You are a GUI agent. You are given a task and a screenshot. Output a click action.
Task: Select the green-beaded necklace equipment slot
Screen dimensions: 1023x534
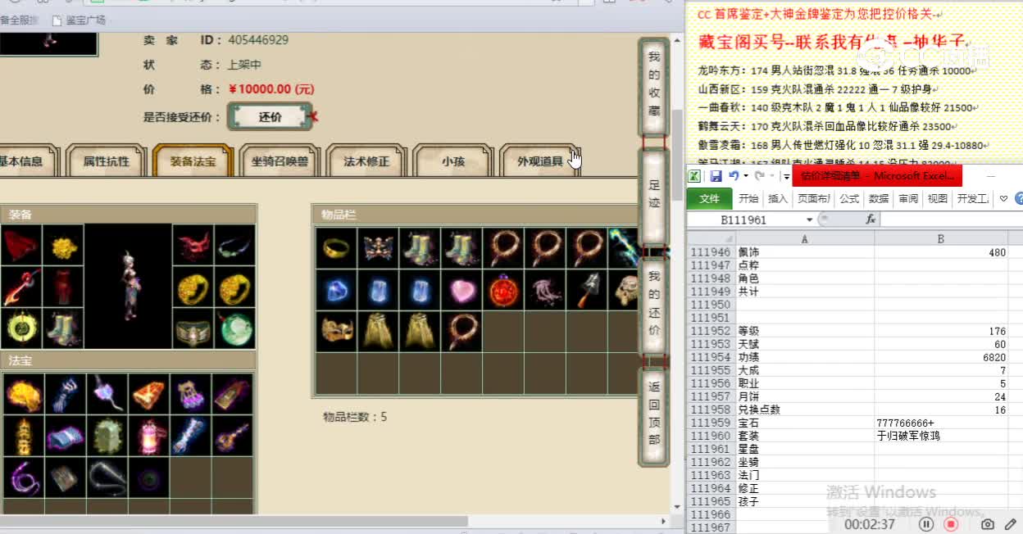[x=234, y=245]
